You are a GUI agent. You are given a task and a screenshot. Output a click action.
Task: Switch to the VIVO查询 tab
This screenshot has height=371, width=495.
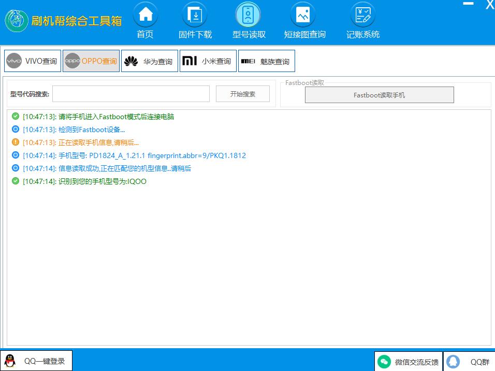[33, 61]
